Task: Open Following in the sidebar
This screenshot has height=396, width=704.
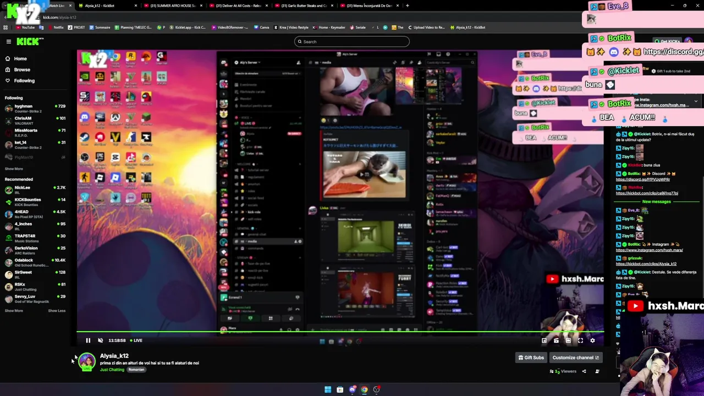Action: coord(24,80)
